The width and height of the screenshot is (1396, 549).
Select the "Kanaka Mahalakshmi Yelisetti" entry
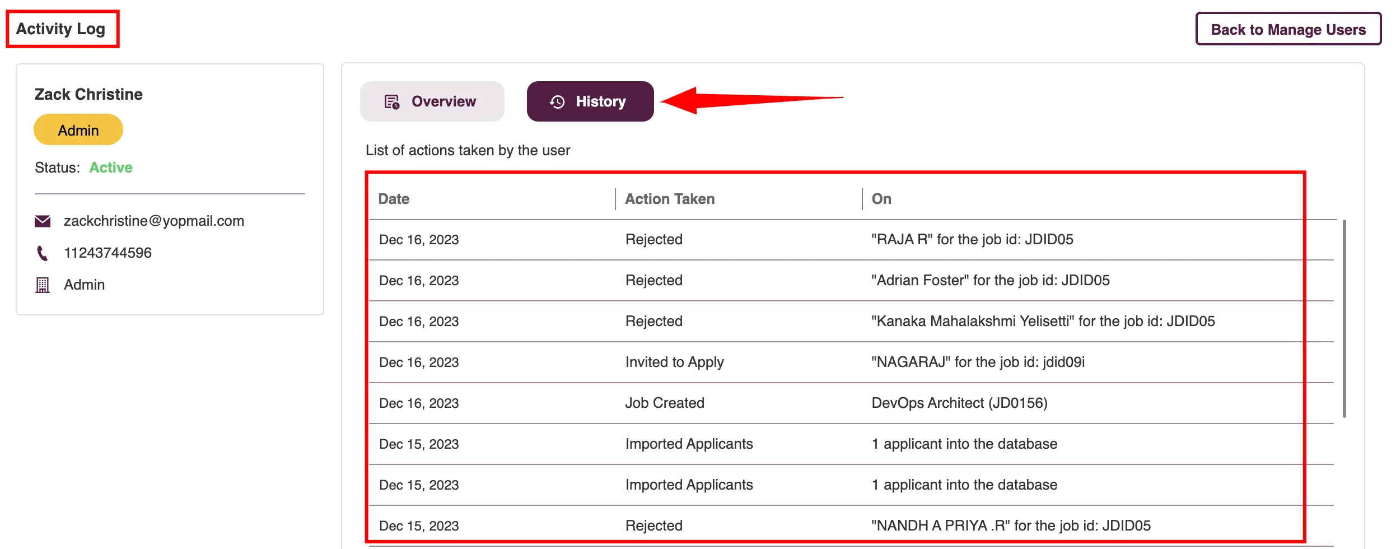tap(1043, 322)
